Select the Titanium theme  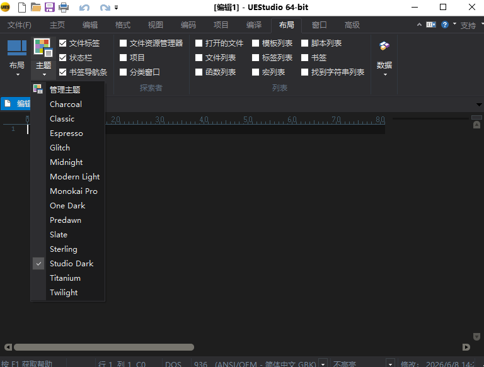[x=68, y=278]
